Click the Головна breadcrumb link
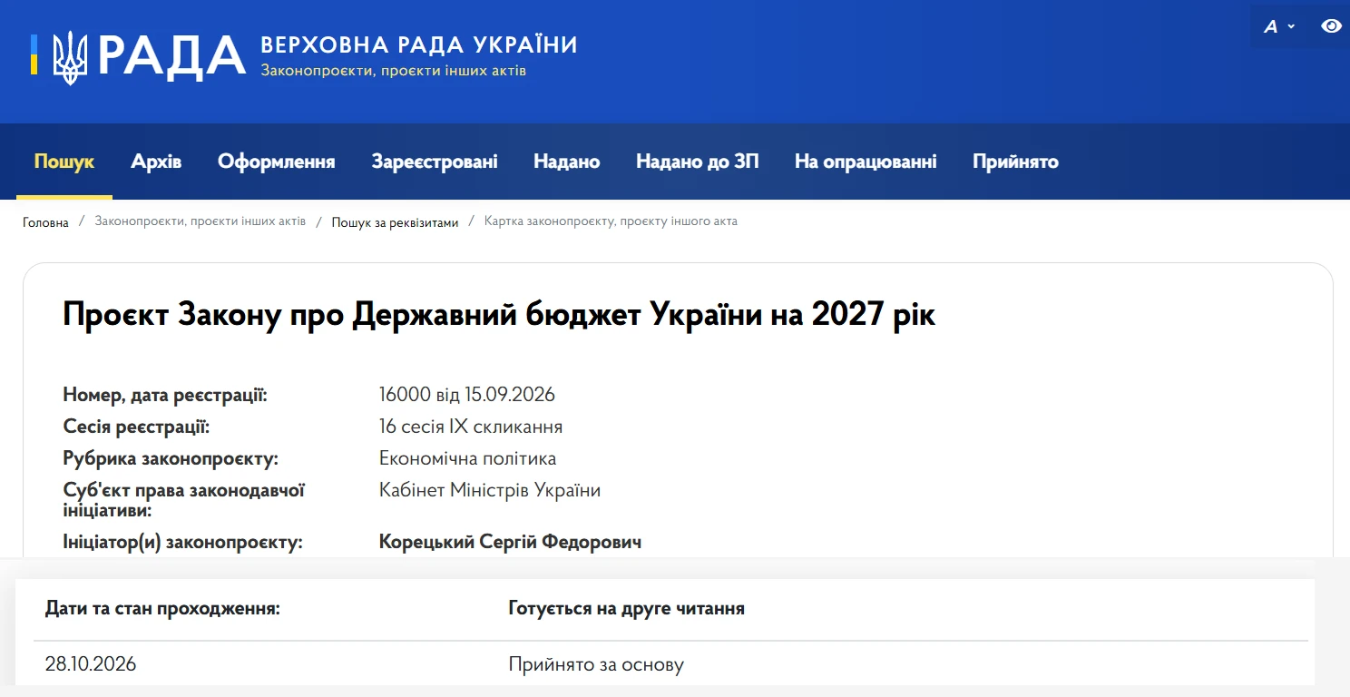Screen dimensions: 1350x697 coord(45,222)
